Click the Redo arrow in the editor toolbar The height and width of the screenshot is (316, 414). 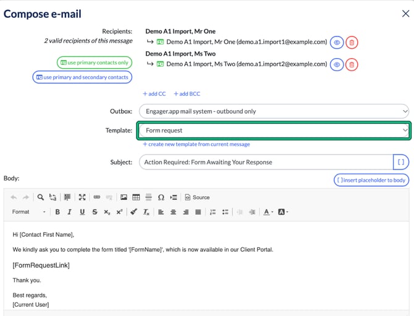tap(25, 197)
